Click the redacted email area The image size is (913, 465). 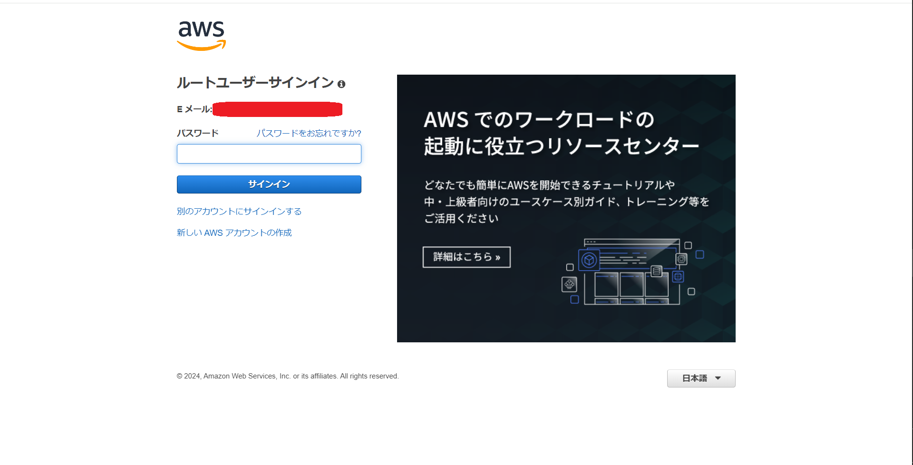[278, 109]
